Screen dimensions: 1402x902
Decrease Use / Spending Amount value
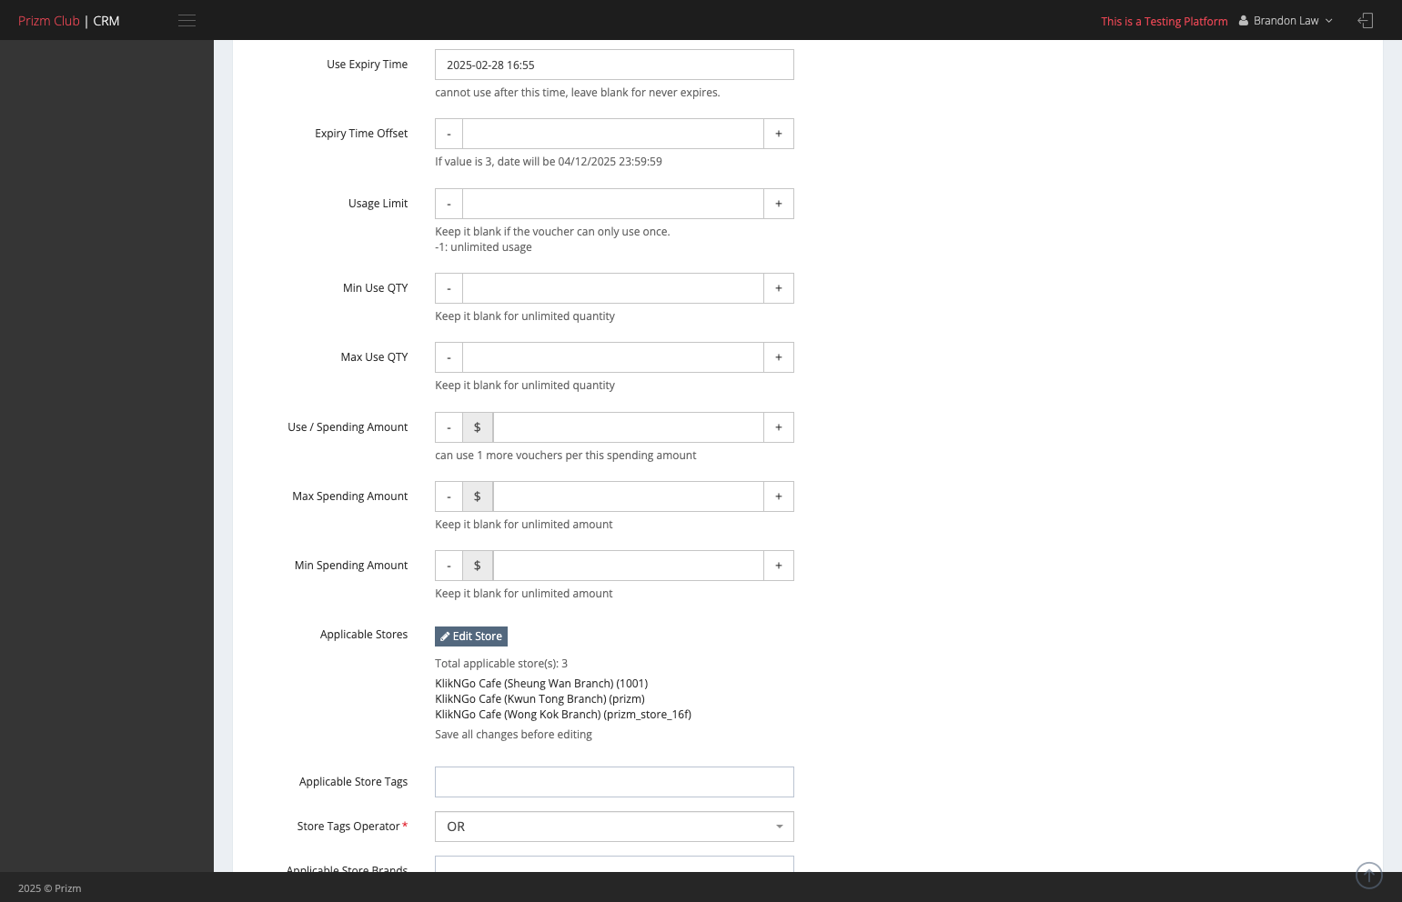point(449,427)
